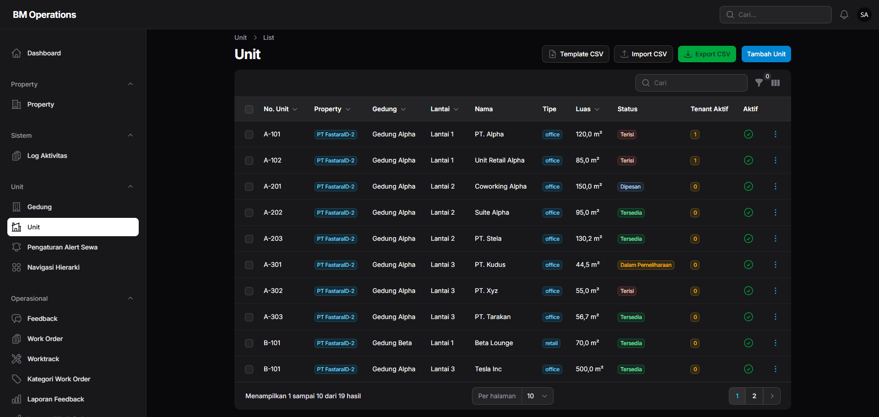Tick the checkbox for row A-101
879x417 pixels.
249,135
